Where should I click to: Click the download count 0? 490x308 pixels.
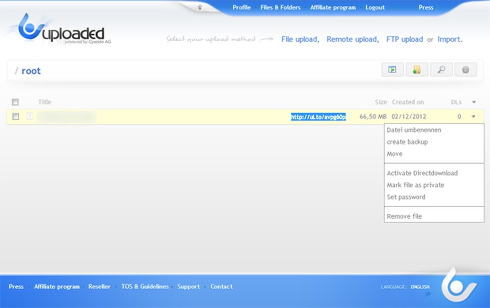pos(459,116)
